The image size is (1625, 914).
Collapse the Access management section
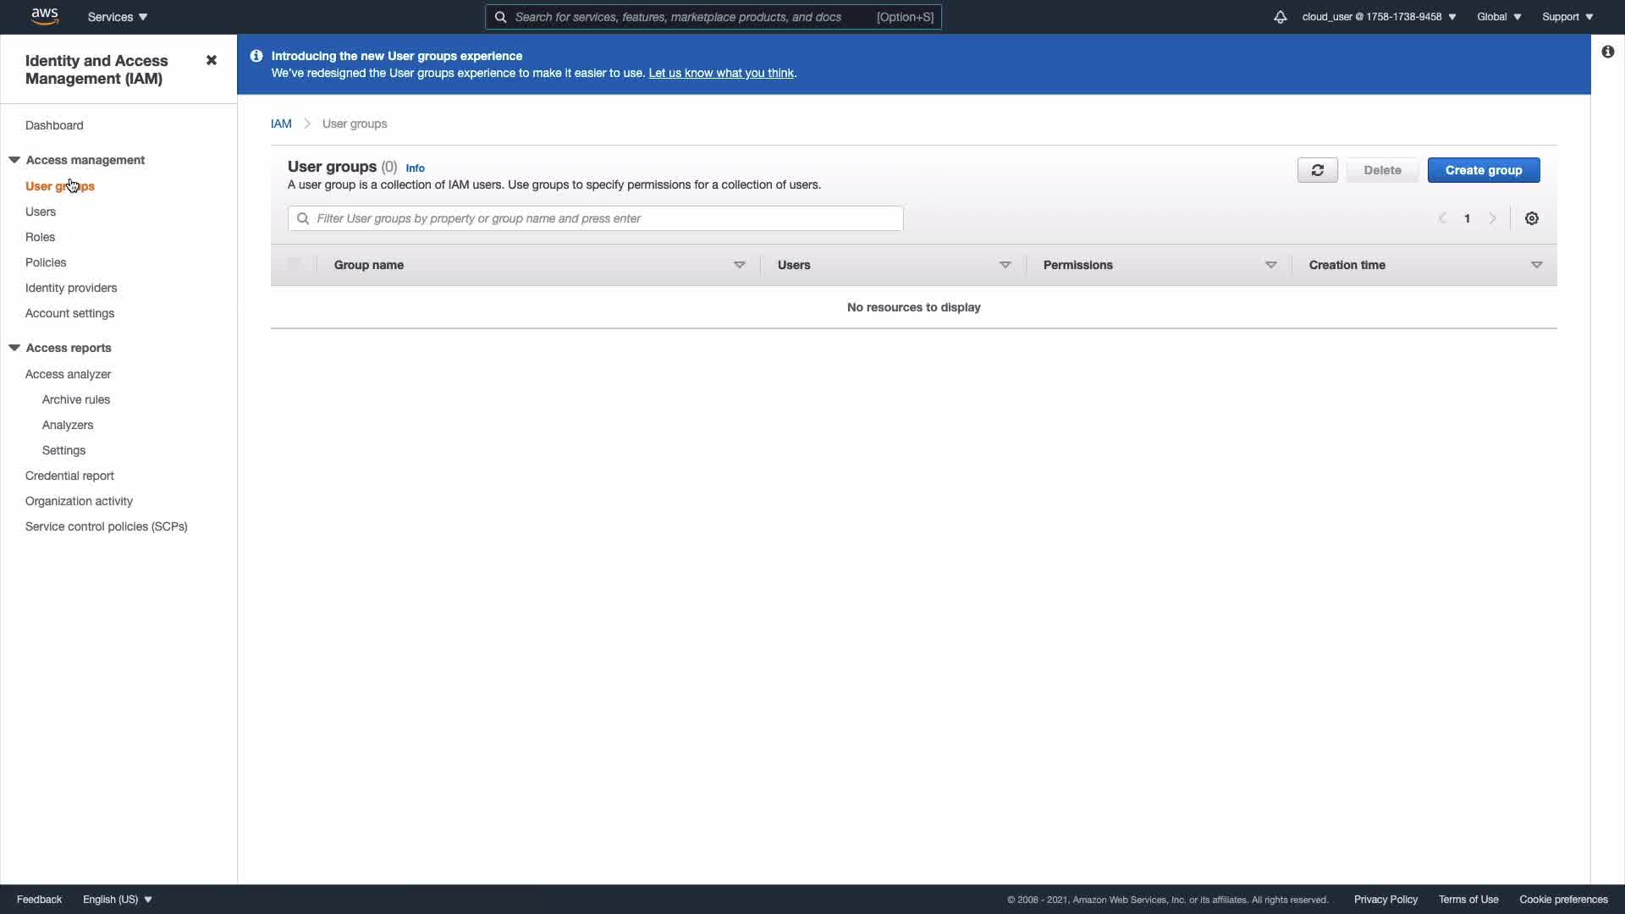click(x=14, y=160)
